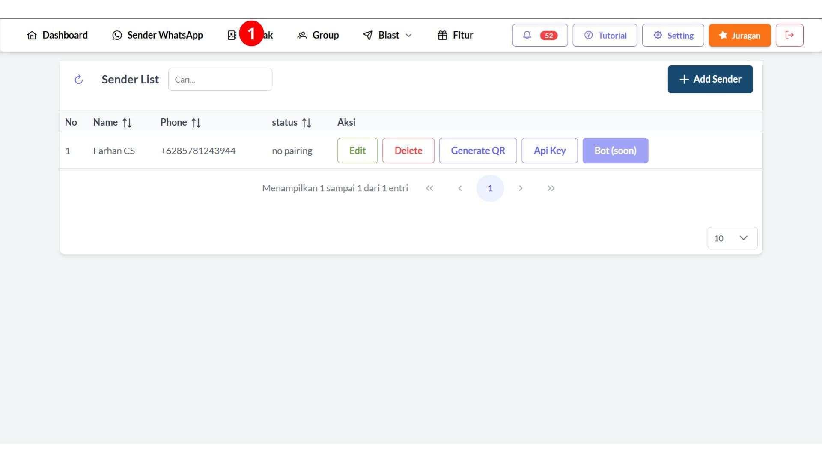Refresh the Sender List
The image size is (822, 462).
coord(79,80)
